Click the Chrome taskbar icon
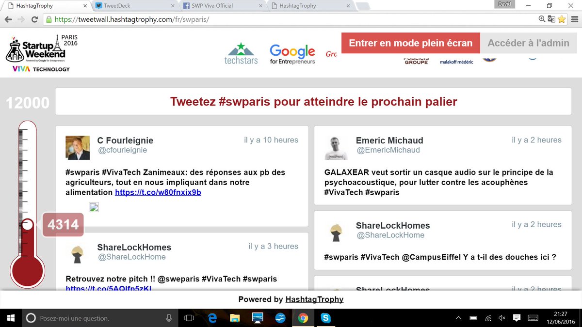 (303, 318)
